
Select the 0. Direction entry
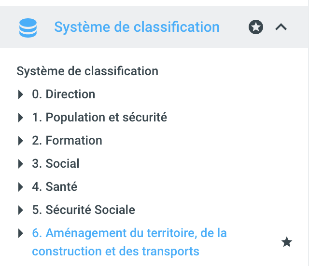[64, 94]
